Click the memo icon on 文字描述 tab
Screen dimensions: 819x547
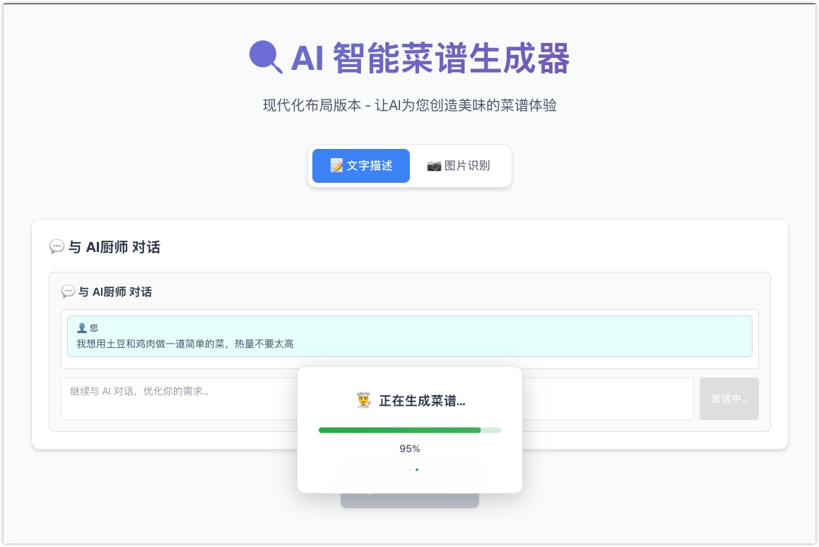336,166
